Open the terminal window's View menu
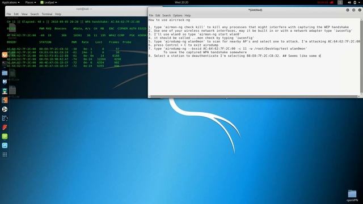 (24, 14)
